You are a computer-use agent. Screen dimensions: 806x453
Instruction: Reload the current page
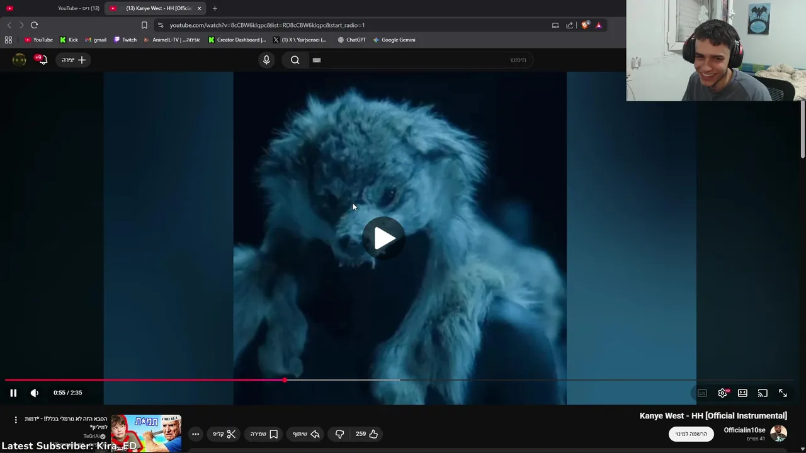coord(35,25)
